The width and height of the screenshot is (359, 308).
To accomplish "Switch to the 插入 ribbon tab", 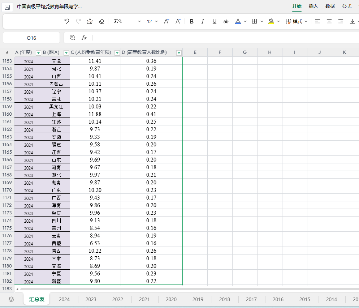I will (313, 7).
